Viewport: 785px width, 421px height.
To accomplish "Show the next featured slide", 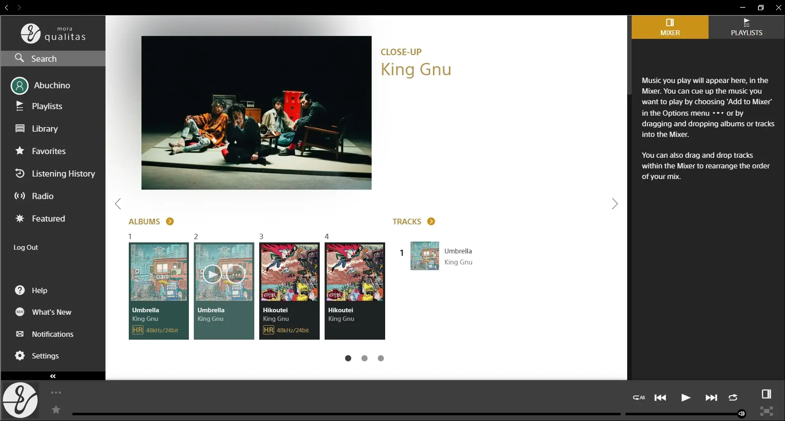I will coord(615,204).
